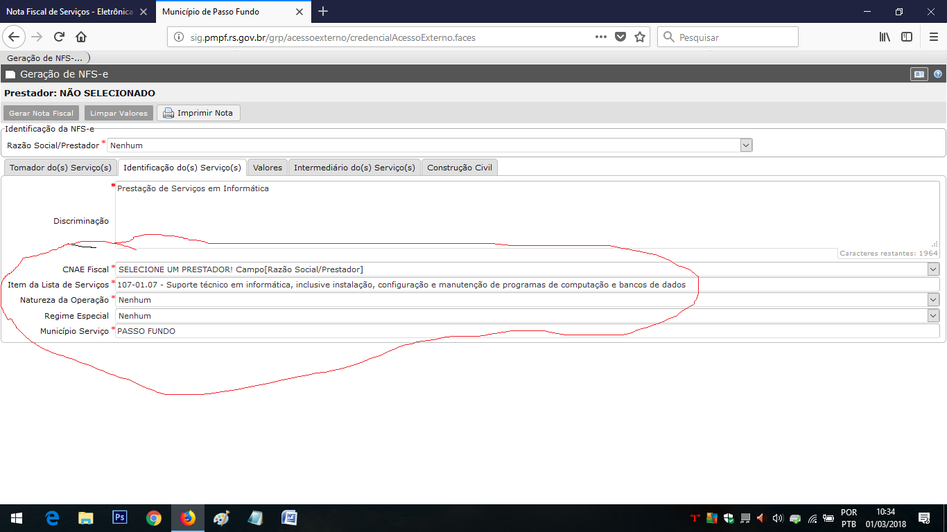The image size is (947, 532).
Task: Launch Microsoft Edge from the taskbar
Action: tap(52, 518)
